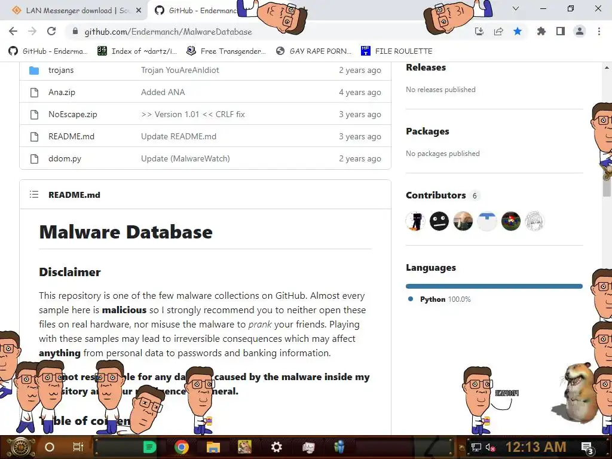Image resolution: width=612 pixels, height=459 pixels.
Task: Click the NoEscape.zip file icon
Action: pos(34,114)
